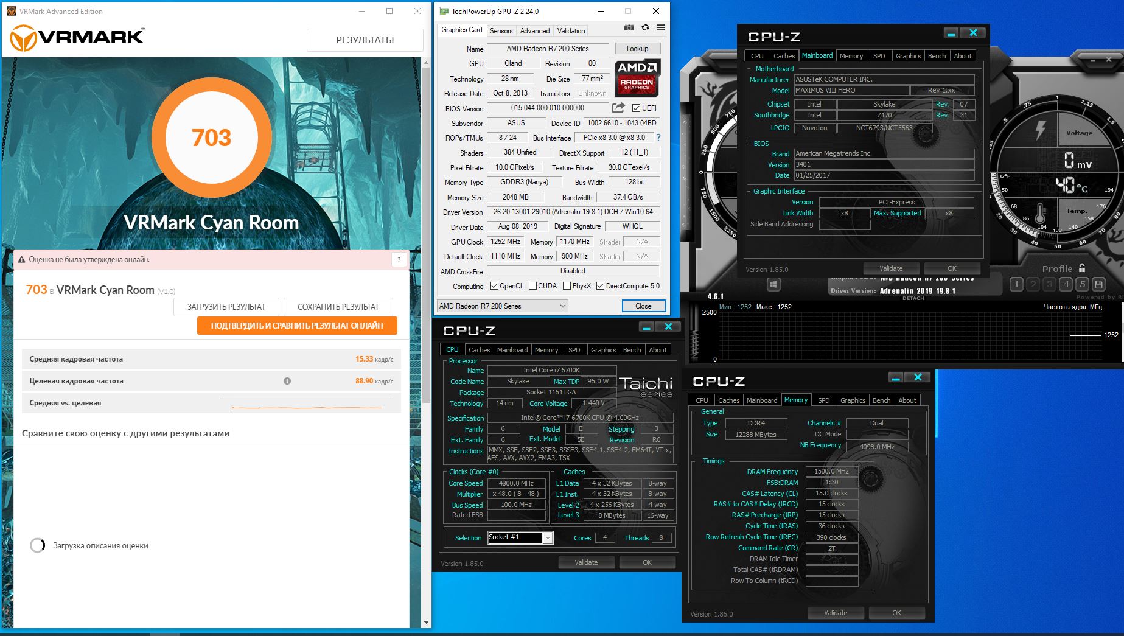Screen dimensions: 1124x636
Task: Click Afterburner Windows startup icon
Action: [x=773, y=284]
